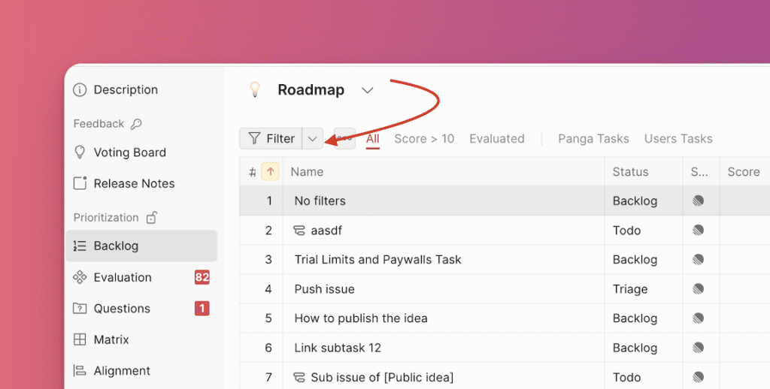
Task: Select the Evaluated view tab
Action: click(x=496, y=139)
